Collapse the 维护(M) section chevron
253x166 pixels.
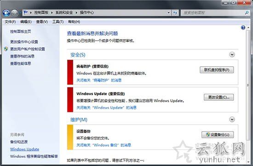tap(232, 120)
